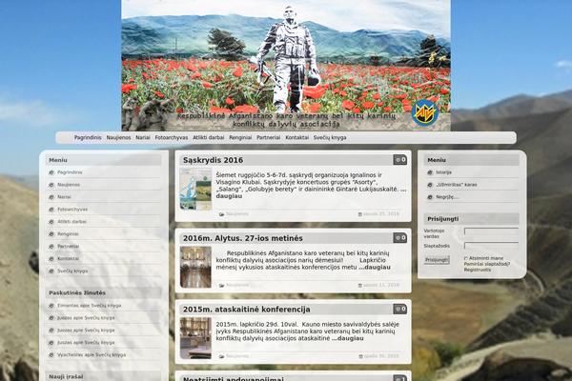Viewport: 572px width, 381px height.
Task: Open Svečių knyga in the top navigation bar
Action: 330,137
